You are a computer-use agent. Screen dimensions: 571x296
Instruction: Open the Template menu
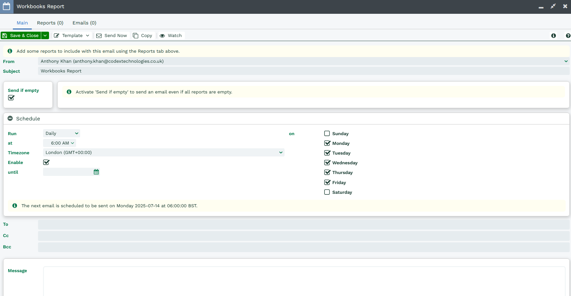pos(72,35)
